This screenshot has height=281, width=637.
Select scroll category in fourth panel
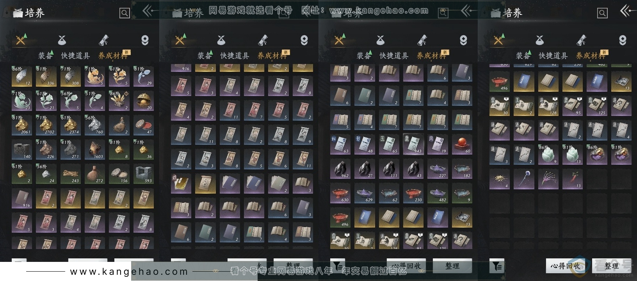point(582,40)
